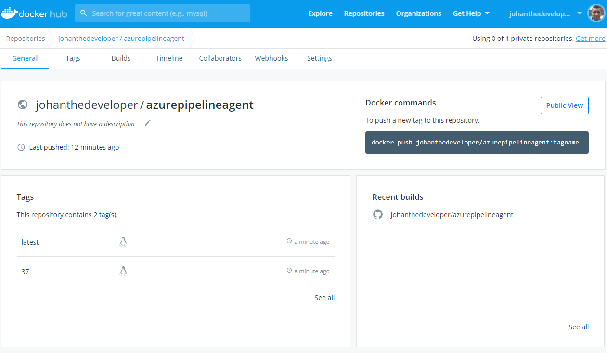Image resolution: width=607 pixels, height=353 pixels.
Task: Switch to the Tags tab
Action: (73, 58)
